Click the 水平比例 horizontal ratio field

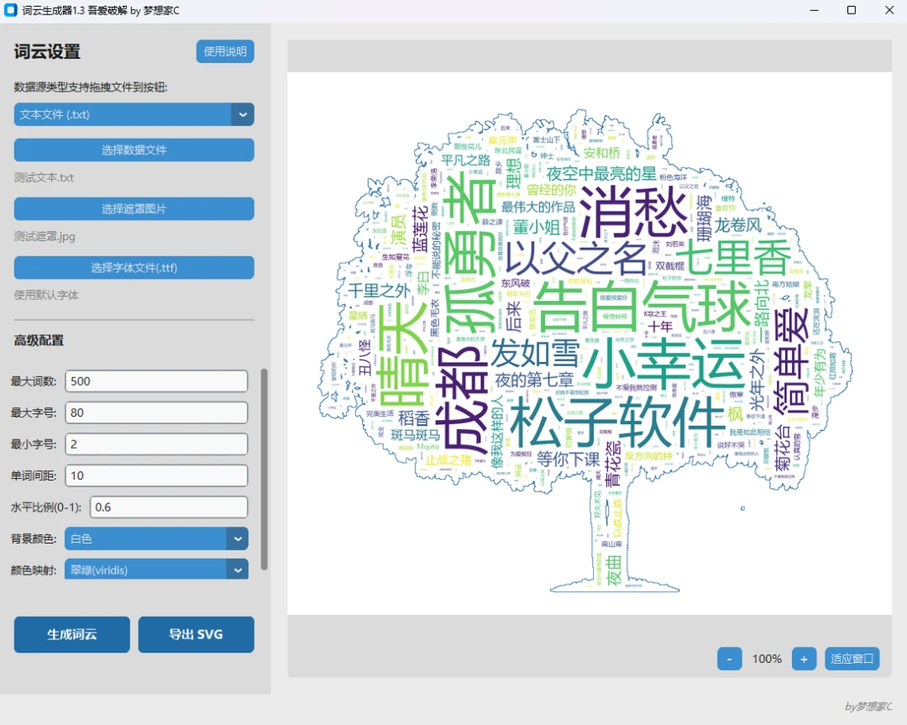168,507
